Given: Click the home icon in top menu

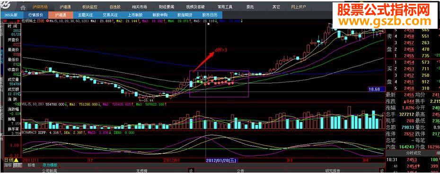Looking at the screenshot, I should tap(23, 7).
